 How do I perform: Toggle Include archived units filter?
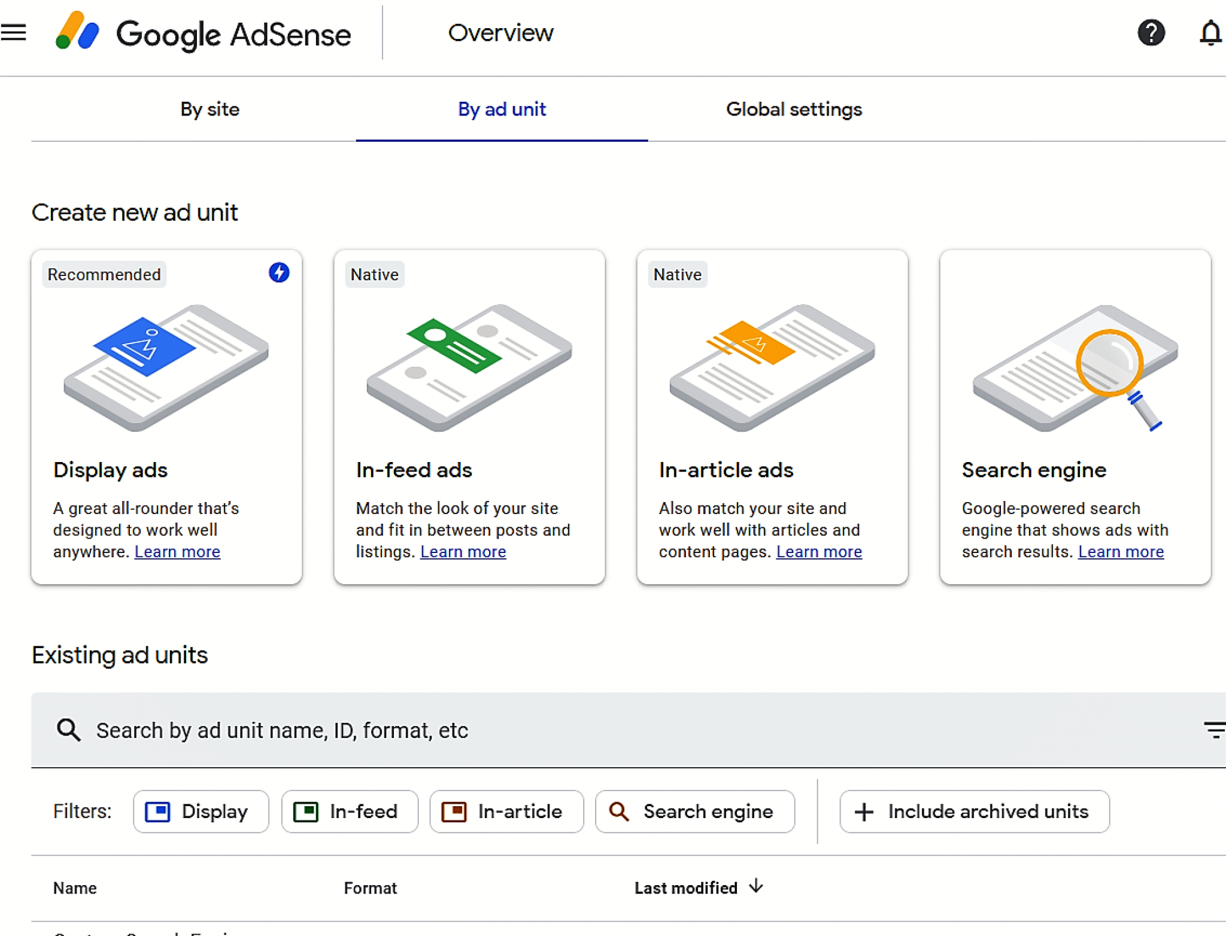coord(975,812)
